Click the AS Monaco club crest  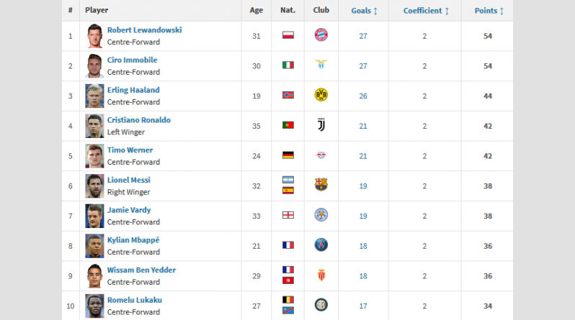point(321,275)
